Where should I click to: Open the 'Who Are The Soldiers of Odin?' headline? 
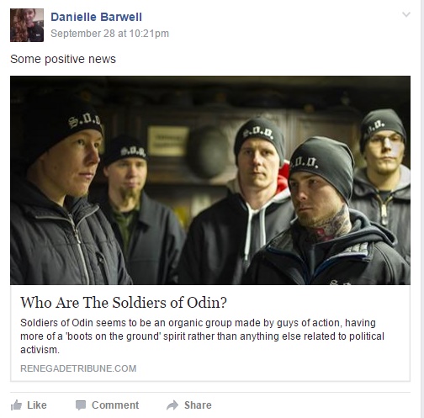pyautogui.click(x=124, y=303)
